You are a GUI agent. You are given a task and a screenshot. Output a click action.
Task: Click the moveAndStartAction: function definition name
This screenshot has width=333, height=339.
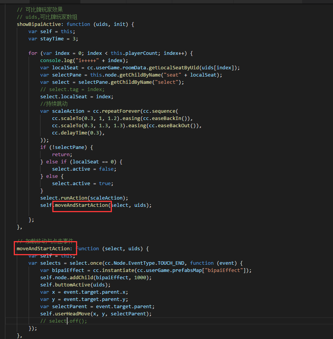(x=44, y=249)
